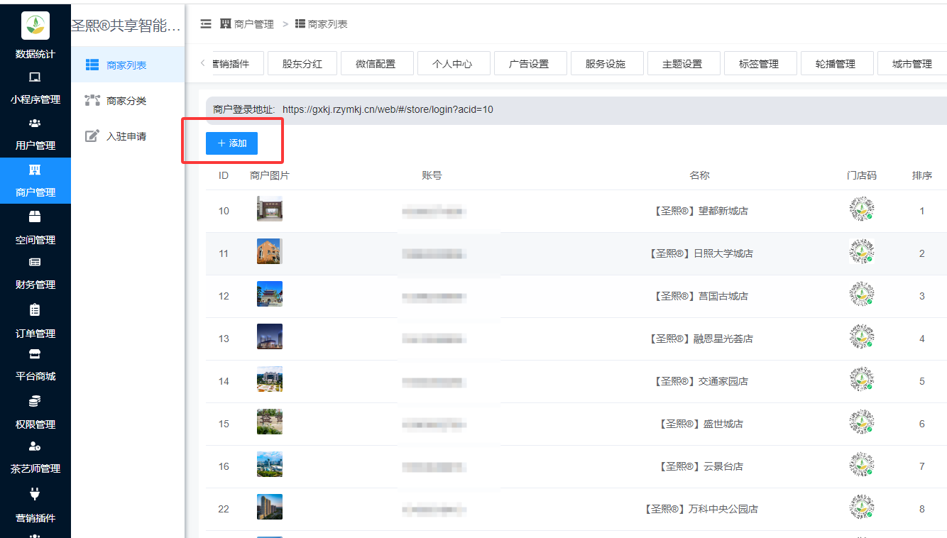The width and height of the screenshot is (947, 538).
Task: Switch to the 股东分红 tab
Action: pos(302,64)
